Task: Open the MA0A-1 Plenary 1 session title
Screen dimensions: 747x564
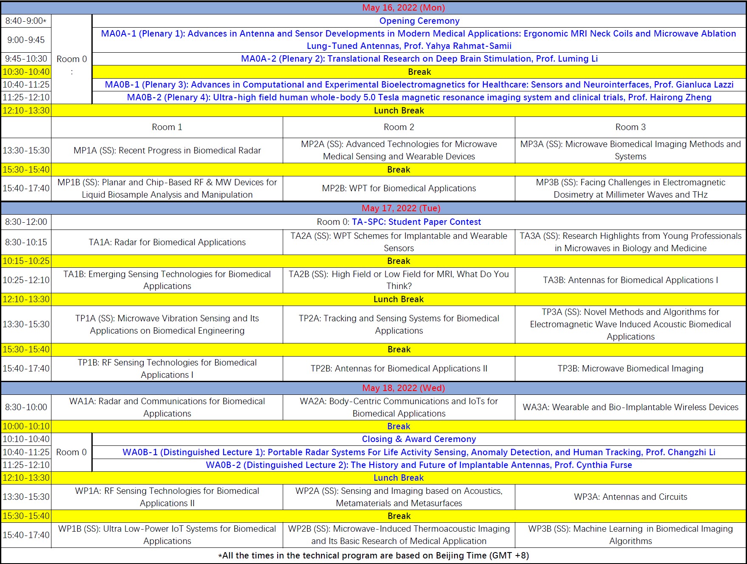Action: (419, 40)
